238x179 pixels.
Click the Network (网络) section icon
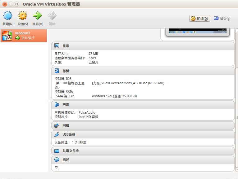coord(57,125)
